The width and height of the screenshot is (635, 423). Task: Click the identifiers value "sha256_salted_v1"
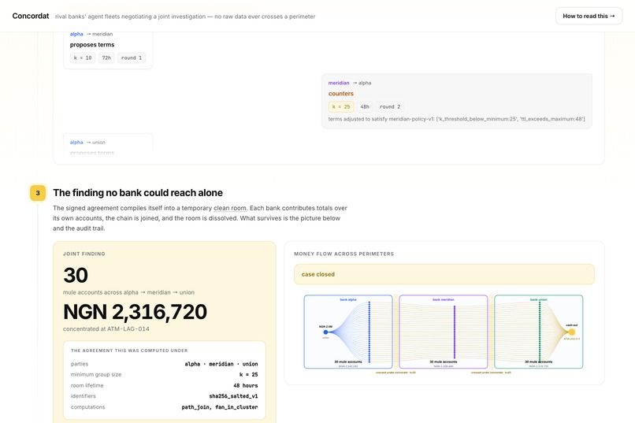tap(233, 396)
